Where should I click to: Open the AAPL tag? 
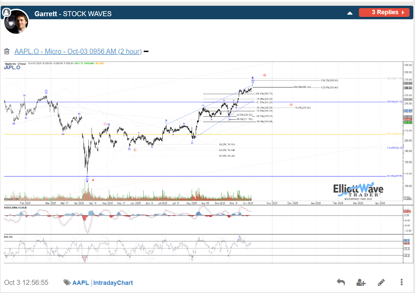[x=81, y=283]
